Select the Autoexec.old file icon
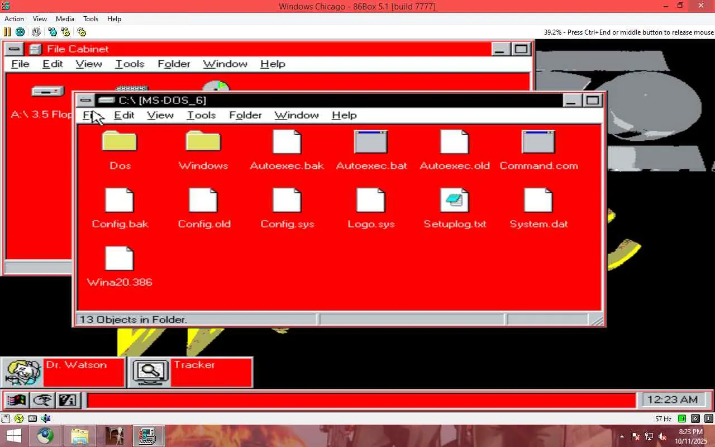 tap(455, 142)
